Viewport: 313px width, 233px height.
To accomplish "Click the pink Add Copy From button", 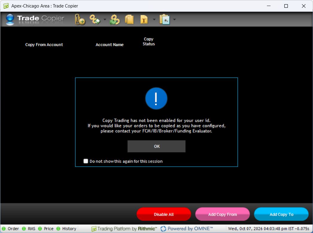I will (x=222, y=214).
